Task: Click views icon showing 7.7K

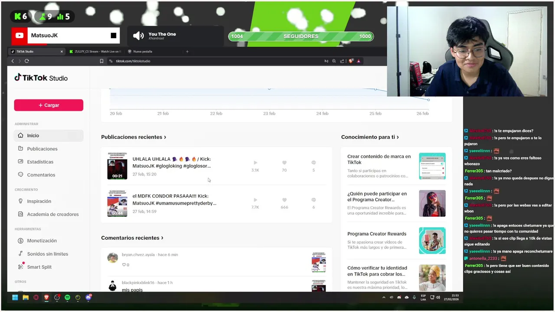Action: tap(255, 200)
